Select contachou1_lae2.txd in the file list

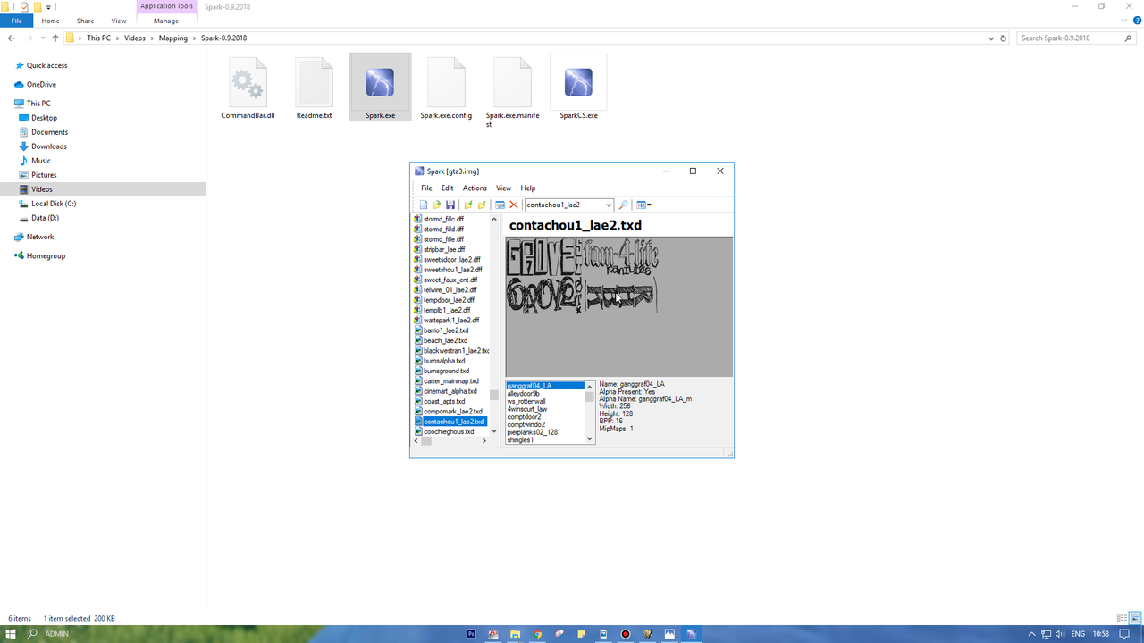(x=453, y=422)
